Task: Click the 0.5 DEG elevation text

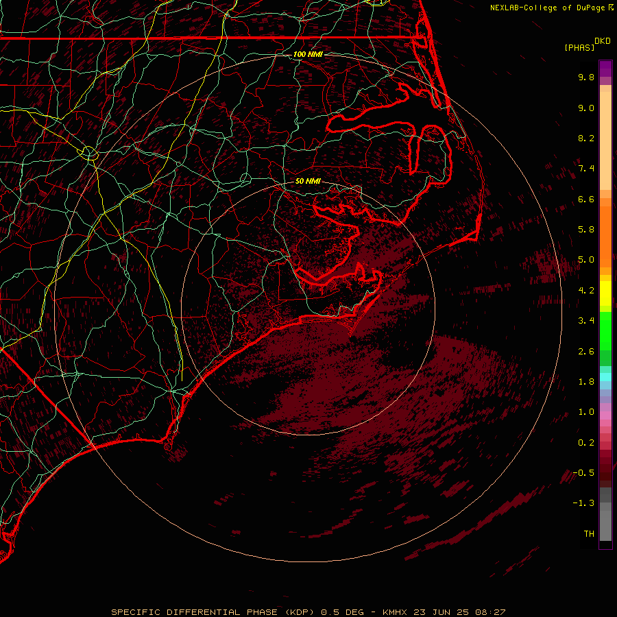Action: (343, 612)
